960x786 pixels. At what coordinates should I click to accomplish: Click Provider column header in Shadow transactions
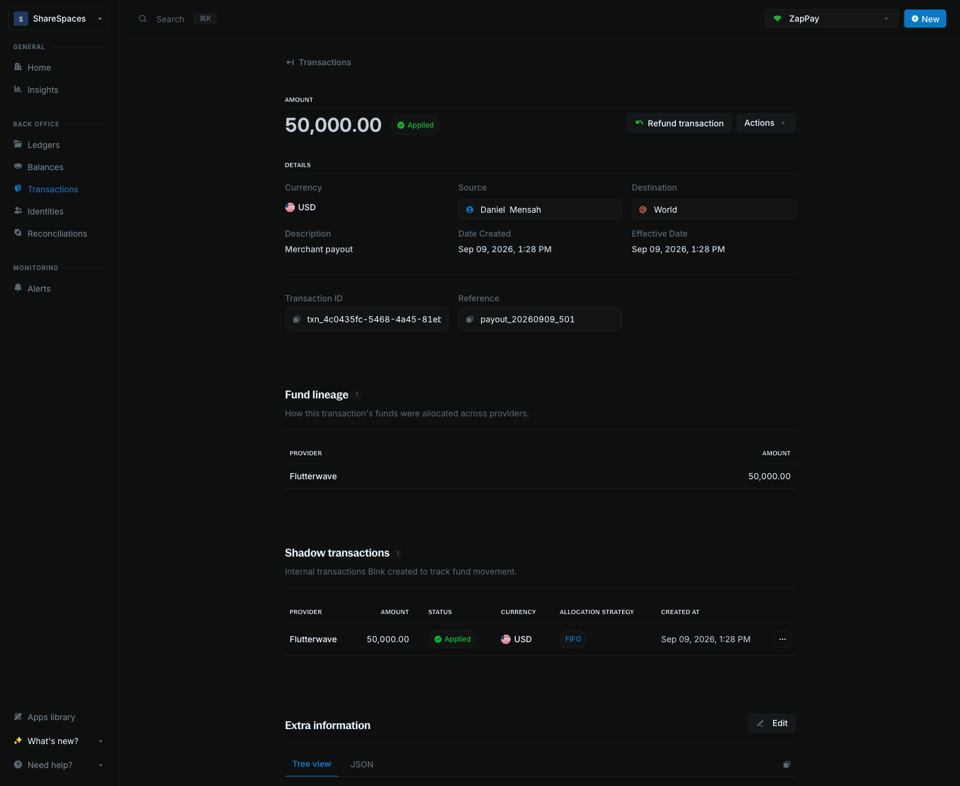pos(306,612)
